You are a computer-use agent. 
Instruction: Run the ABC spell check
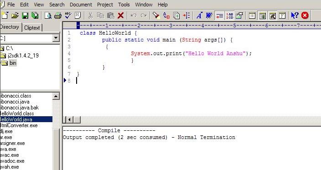tap(68, 15)
